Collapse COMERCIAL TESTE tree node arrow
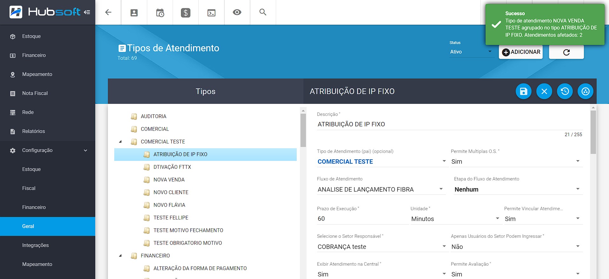The width and height of the screenshot is (609, 279). (x=120, y=142)
